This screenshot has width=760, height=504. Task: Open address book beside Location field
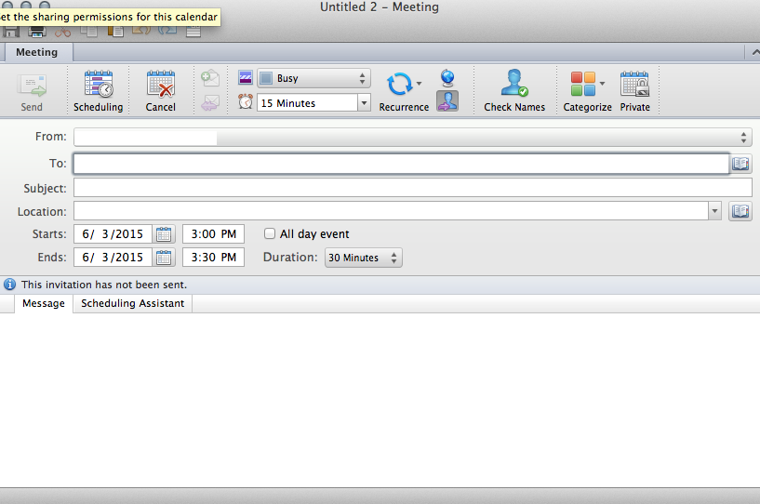[740, 211]
